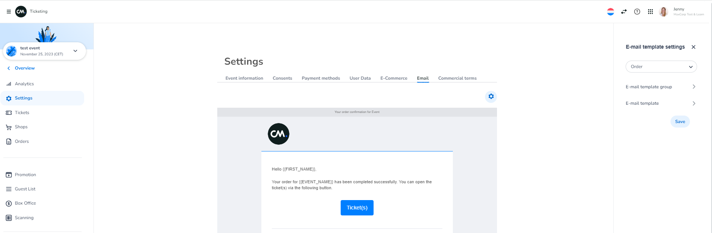Screen dimensions: 712x233
Task: Click the Ticket(s) button in email preview
Action: coord(357,208)
